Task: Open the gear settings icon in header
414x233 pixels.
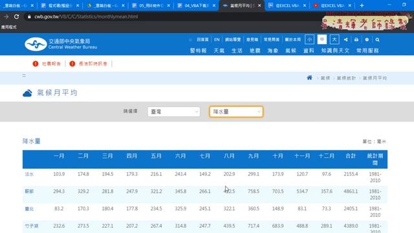Action: [x=367, y=39]
